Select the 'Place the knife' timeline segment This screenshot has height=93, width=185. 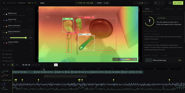click(x=114, y=72)
